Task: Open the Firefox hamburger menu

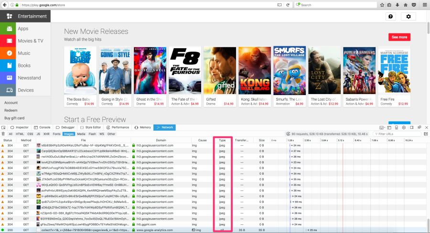Action: (425, 5)
